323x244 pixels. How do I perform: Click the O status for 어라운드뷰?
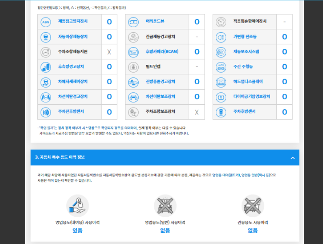(x=197, y=22)
